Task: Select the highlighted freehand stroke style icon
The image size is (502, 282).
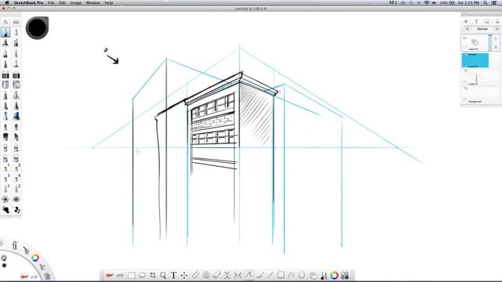Action: (249, 275)
